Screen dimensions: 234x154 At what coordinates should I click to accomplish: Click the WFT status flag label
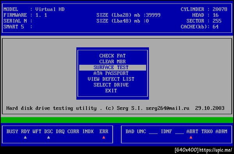pos(37,131)
